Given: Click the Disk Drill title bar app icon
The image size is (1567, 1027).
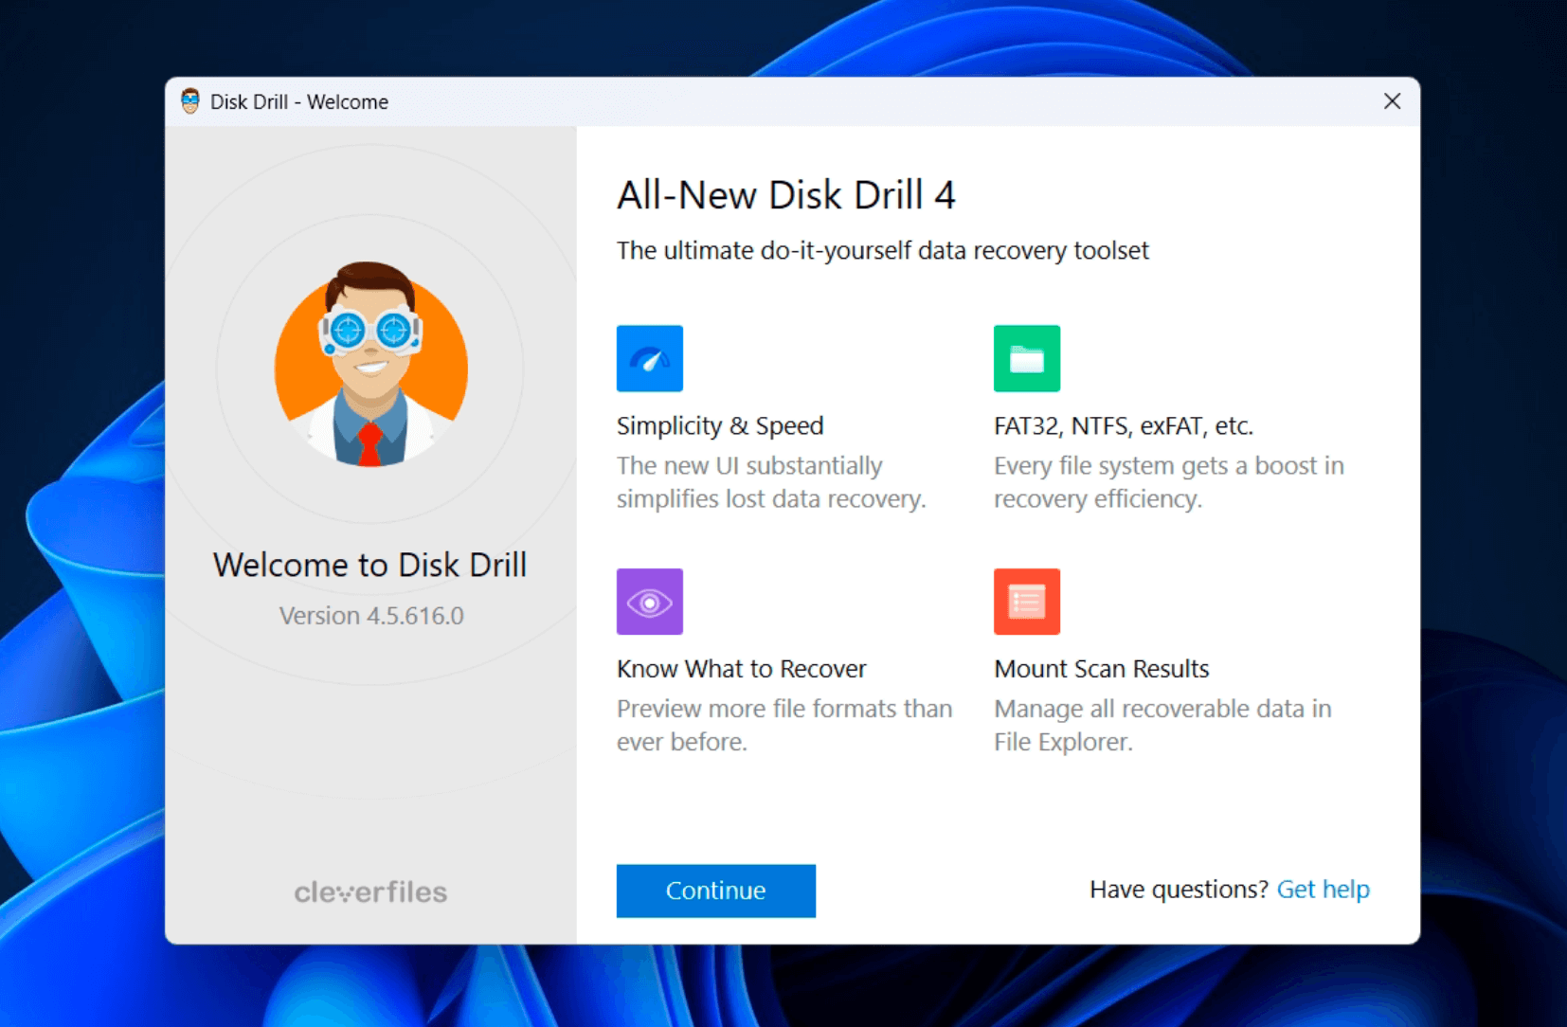Looking at the screenshot, I should [x=190, y=101].
